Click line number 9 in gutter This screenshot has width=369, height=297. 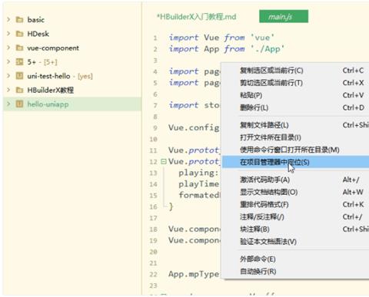155,128
